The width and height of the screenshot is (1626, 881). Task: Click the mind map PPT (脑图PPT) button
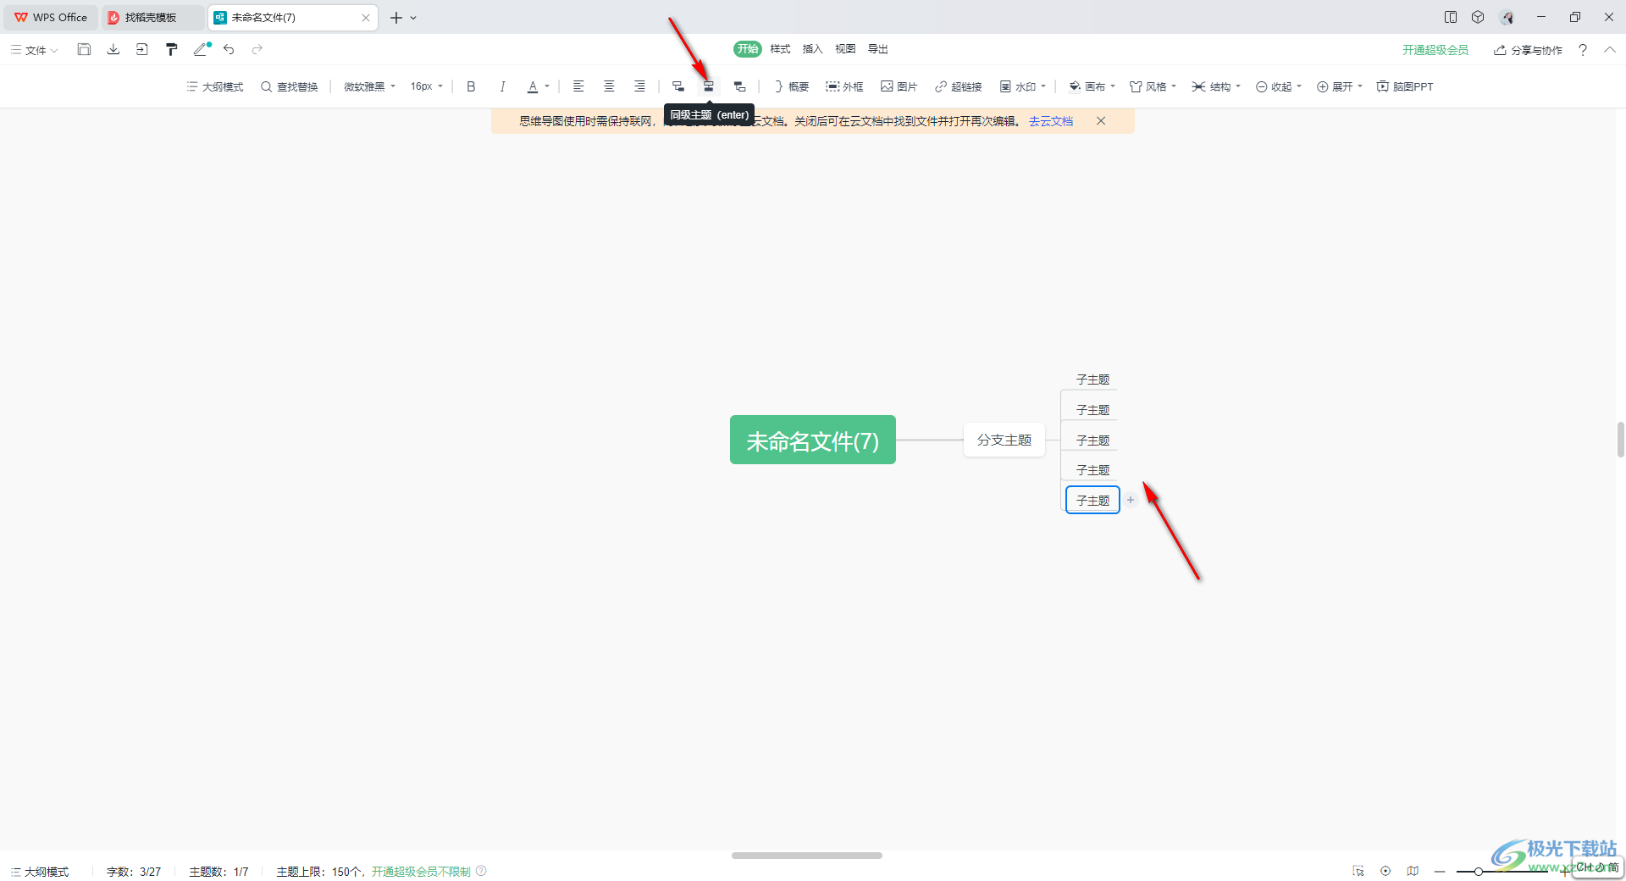(x=1405, y=86)
